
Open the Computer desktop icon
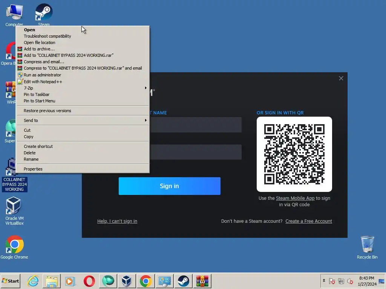click(x=14, y=14)
